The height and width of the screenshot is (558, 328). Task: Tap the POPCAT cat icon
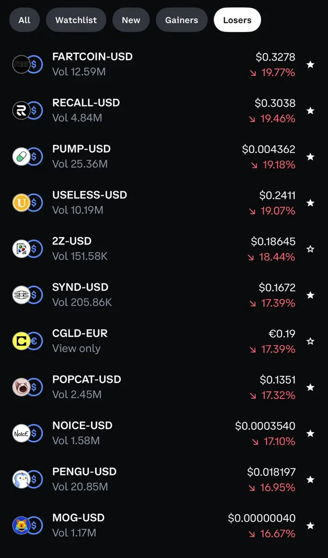point(21,387)
